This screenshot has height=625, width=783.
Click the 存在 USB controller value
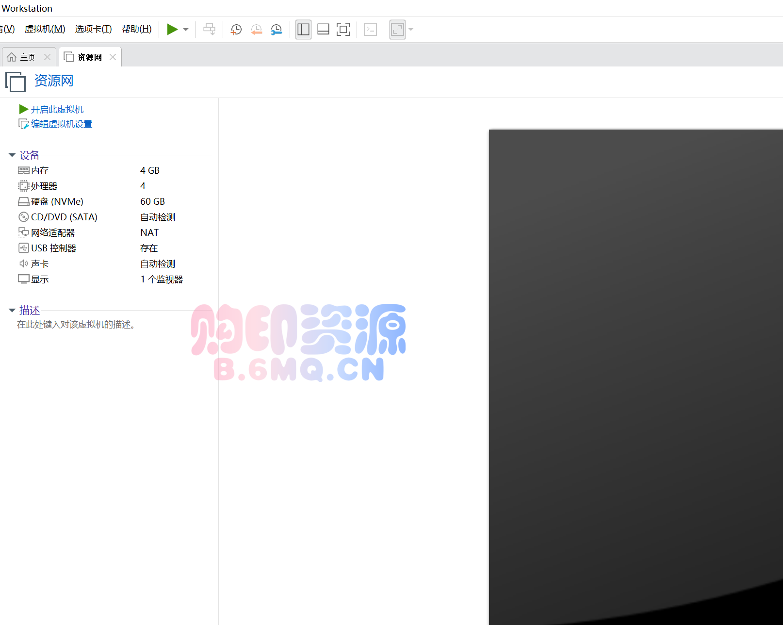[x=149, y=248]
